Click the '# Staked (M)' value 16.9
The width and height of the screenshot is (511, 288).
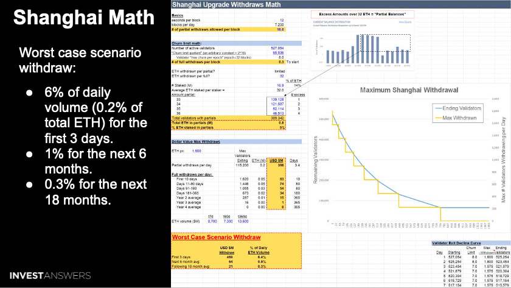click(x=280, y=85)
